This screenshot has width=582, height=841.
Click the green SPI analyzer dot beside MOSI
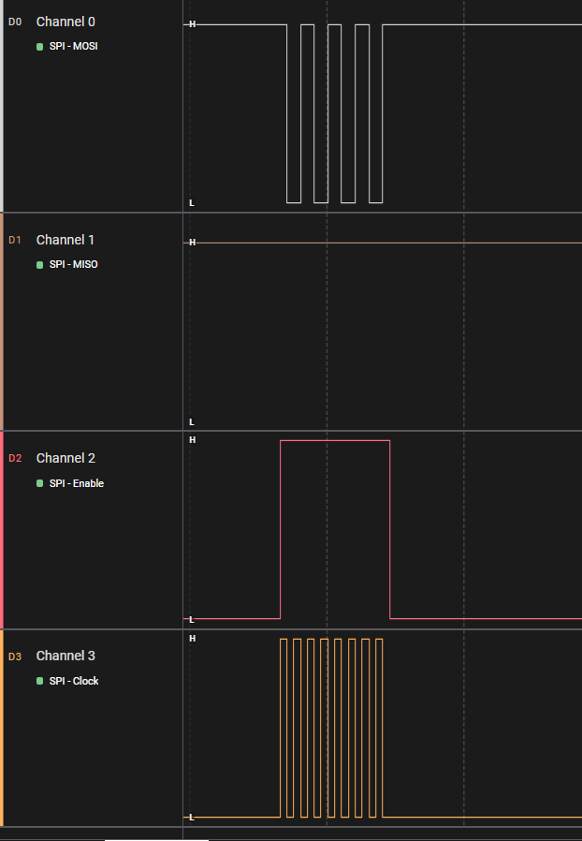[39, 46]
